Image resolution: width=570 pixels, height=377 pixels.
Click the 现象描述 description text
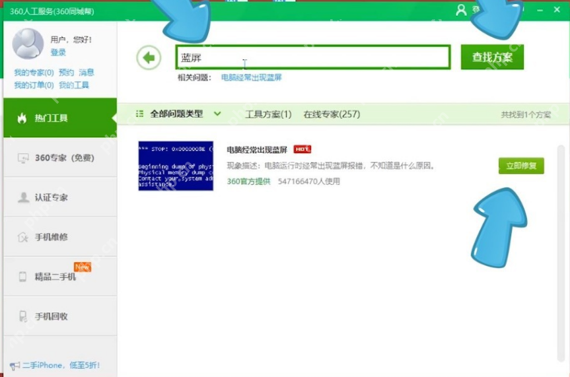tap(331, 166)
